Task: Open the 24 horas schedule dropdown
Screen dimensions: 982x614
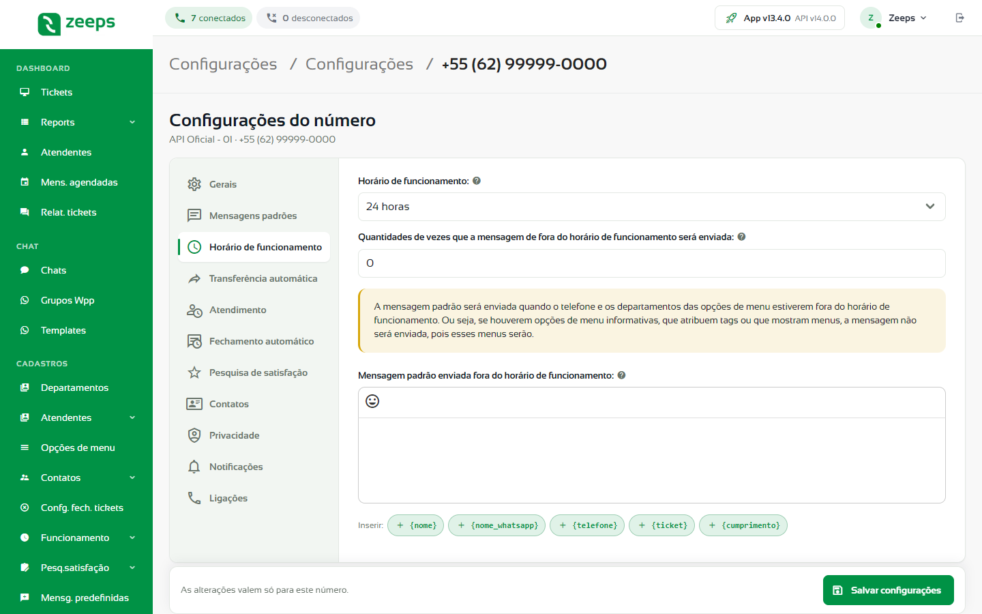Action: [652, 207]
